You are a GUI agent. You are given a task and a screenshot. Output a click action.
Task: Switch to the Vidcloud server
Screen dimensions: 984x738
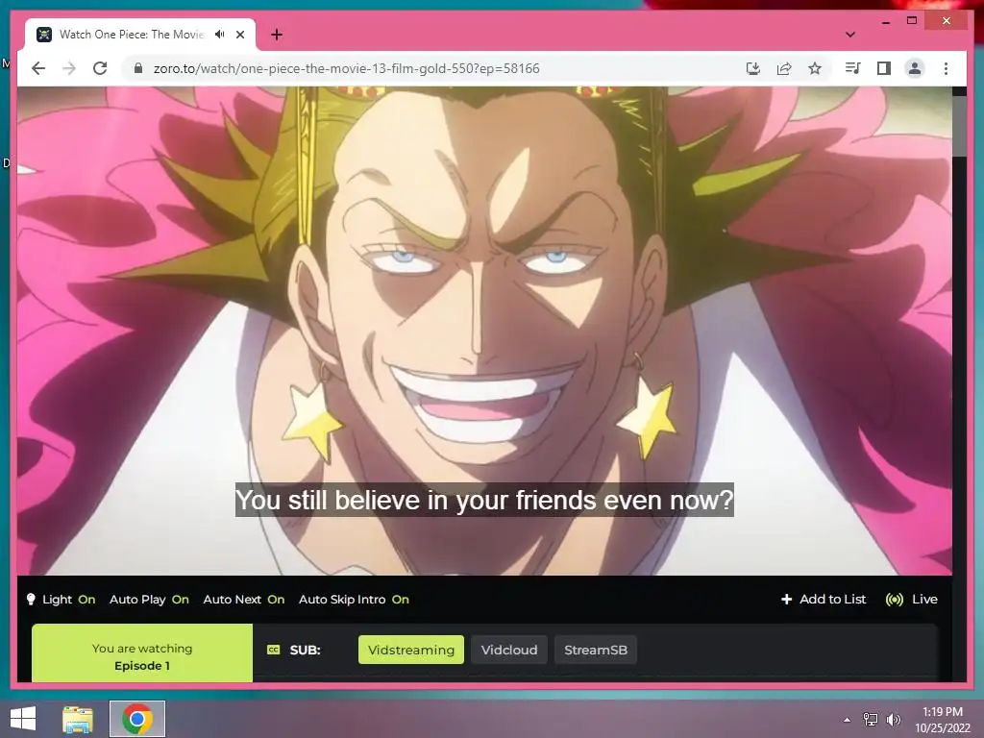pos(509,650)
